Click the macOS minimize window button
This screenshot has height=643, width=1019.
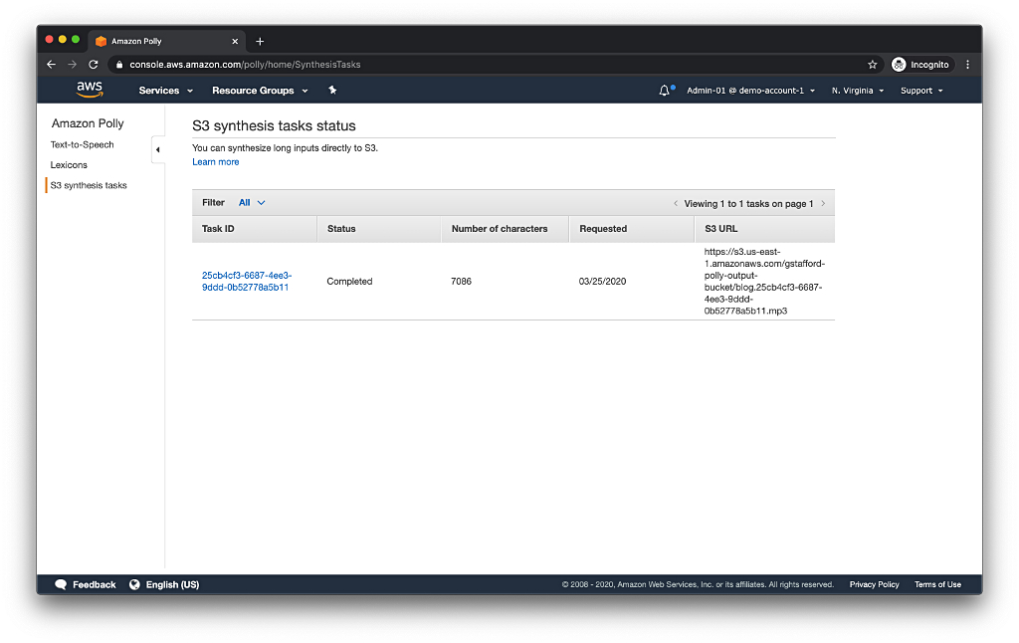63,40
